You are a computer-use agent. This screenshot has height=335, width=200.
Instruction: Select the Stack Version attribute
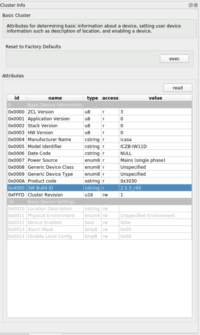[x=99, y=126]
